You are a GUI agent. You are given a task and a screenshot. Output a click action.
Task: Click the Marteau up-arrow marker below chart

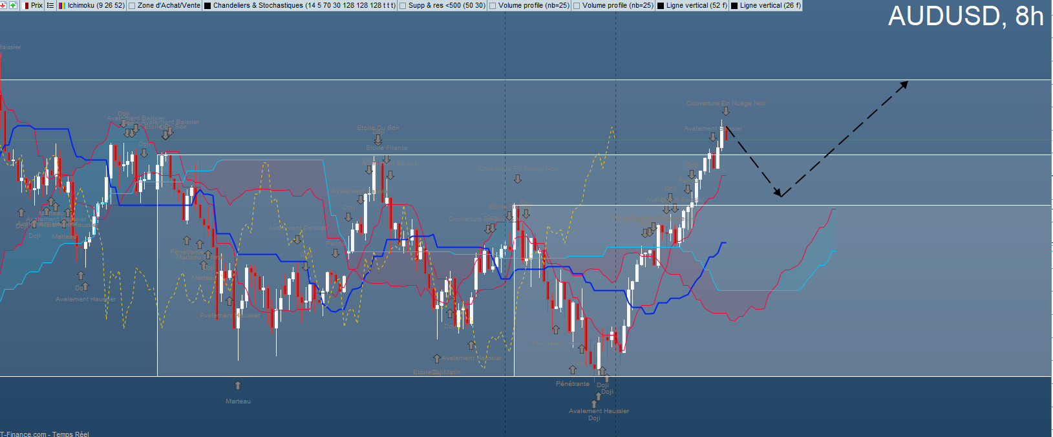pyautogui.click(x=238, y=386)
